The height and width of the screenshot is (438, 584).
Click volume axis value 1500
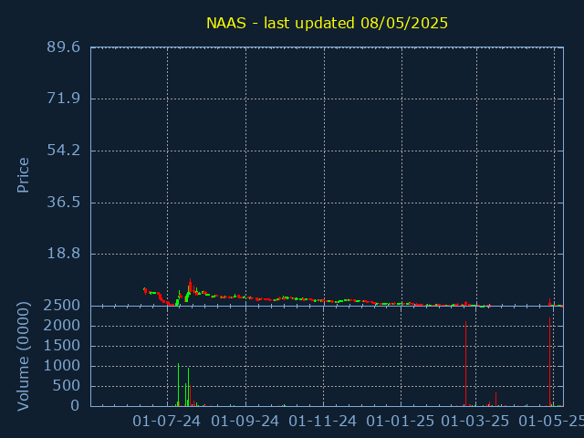[x=62, y=346]
